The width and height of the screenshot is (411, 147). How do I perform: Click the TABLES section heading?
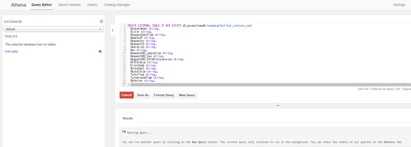[x=11, y=36]
